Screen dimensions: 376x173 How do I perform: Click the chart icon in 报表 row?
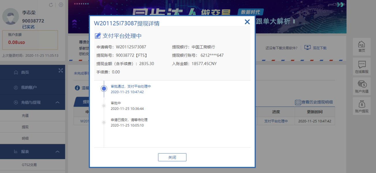16,152
